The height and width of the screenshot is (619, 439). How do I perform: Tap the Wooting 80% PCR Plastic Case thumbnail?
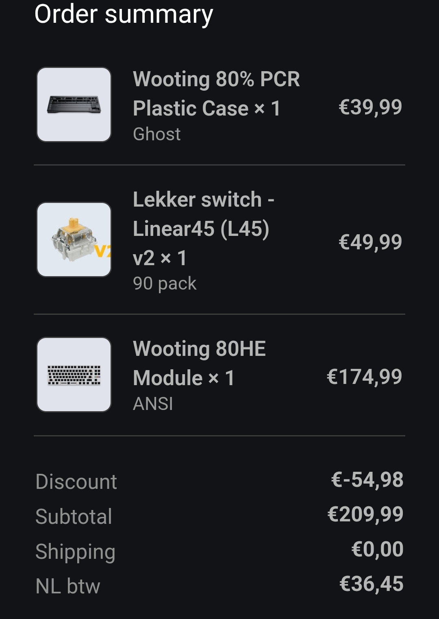(x=74, y=105)
